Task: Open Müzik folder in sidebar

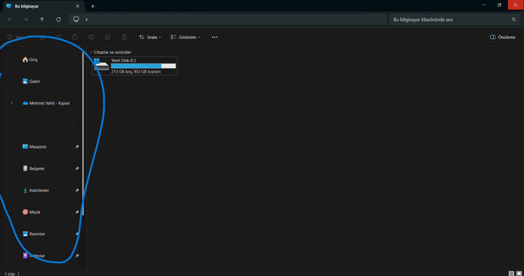Action: (31, 212)
